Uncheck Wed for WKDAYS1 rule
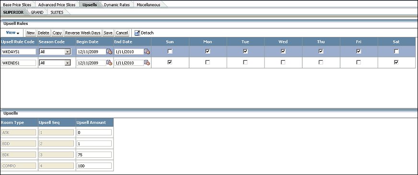The height and width of the screenshot is (175, 418). click(283, 52)
